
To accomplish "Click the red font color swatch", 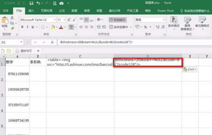I will (x=61, y=27).
